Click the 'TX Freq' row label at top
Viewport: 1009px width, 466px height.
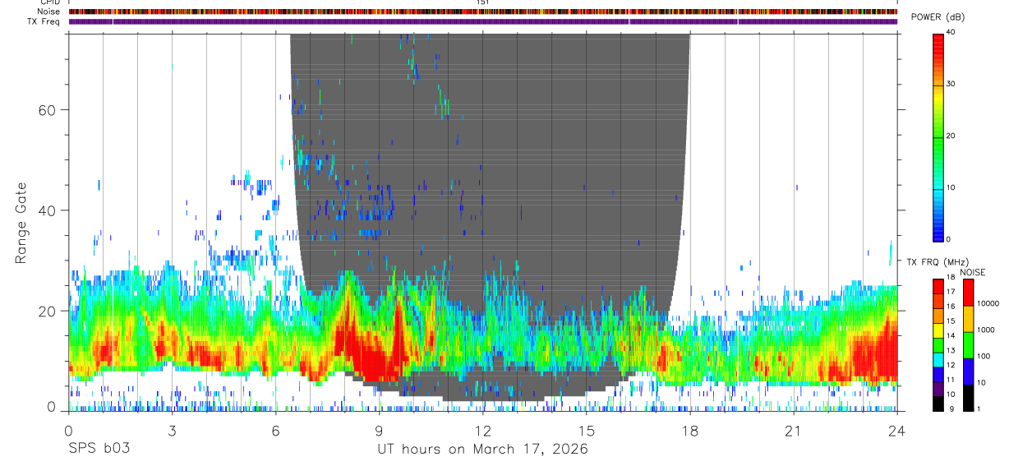(x=44, y=21)
